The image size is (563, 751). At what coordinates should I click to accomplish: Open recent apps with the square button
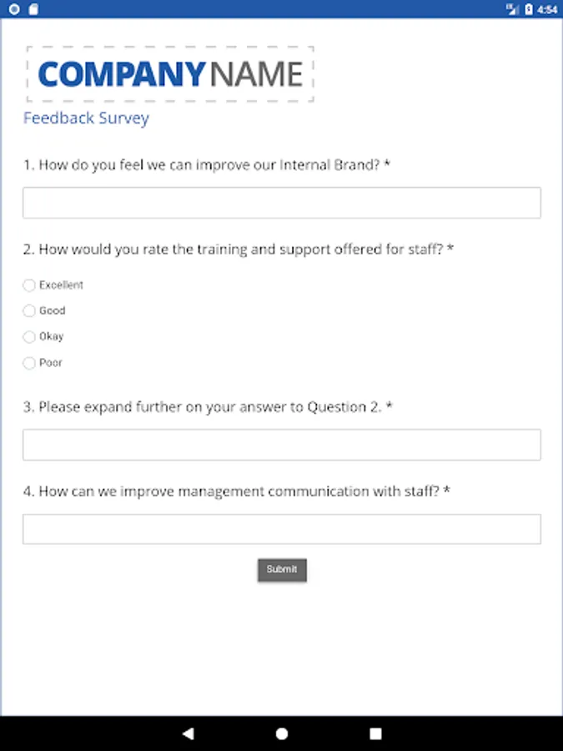(x=375, y=733)
